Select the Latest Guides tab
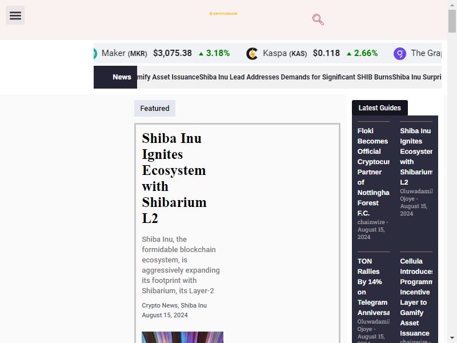 click(x=380, y=108)
